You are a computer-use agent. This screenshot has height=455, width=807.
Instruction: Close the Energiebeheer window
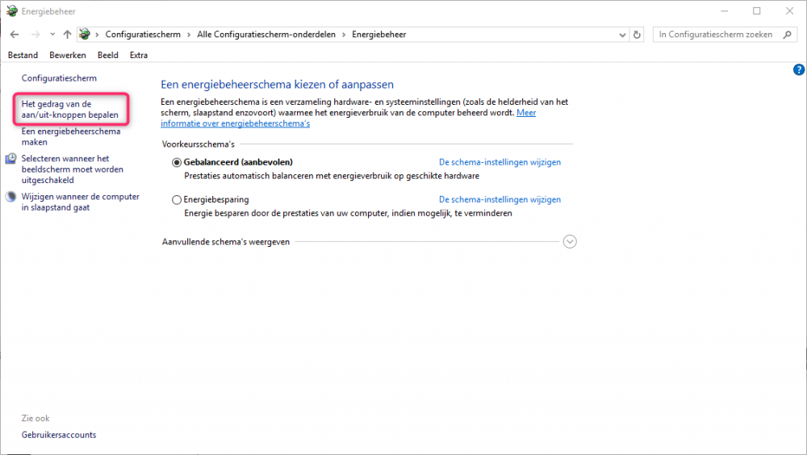tap(789, 10)
